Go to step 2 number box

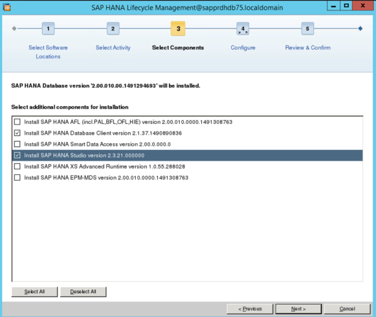[113, 29]
